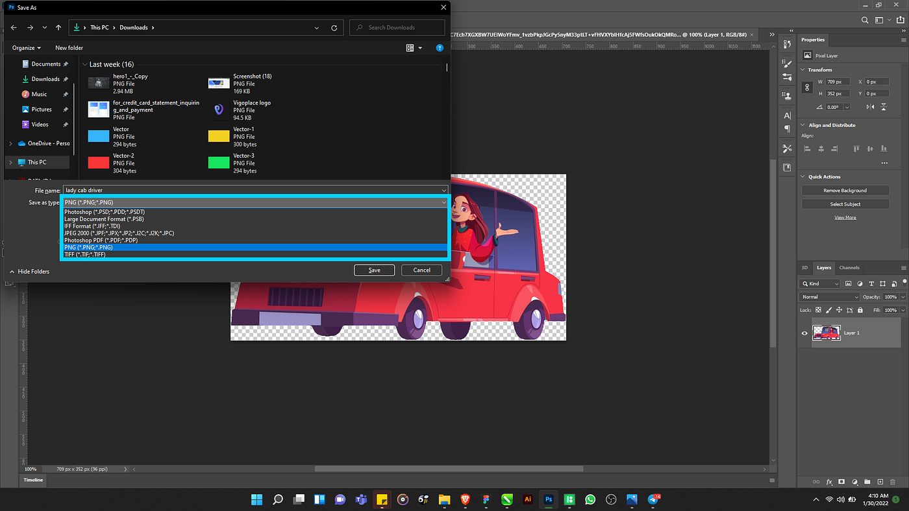Viewport: 909px width, 511px height.
Task: Open the Organize dropdown in Save As
Action: 27,48
